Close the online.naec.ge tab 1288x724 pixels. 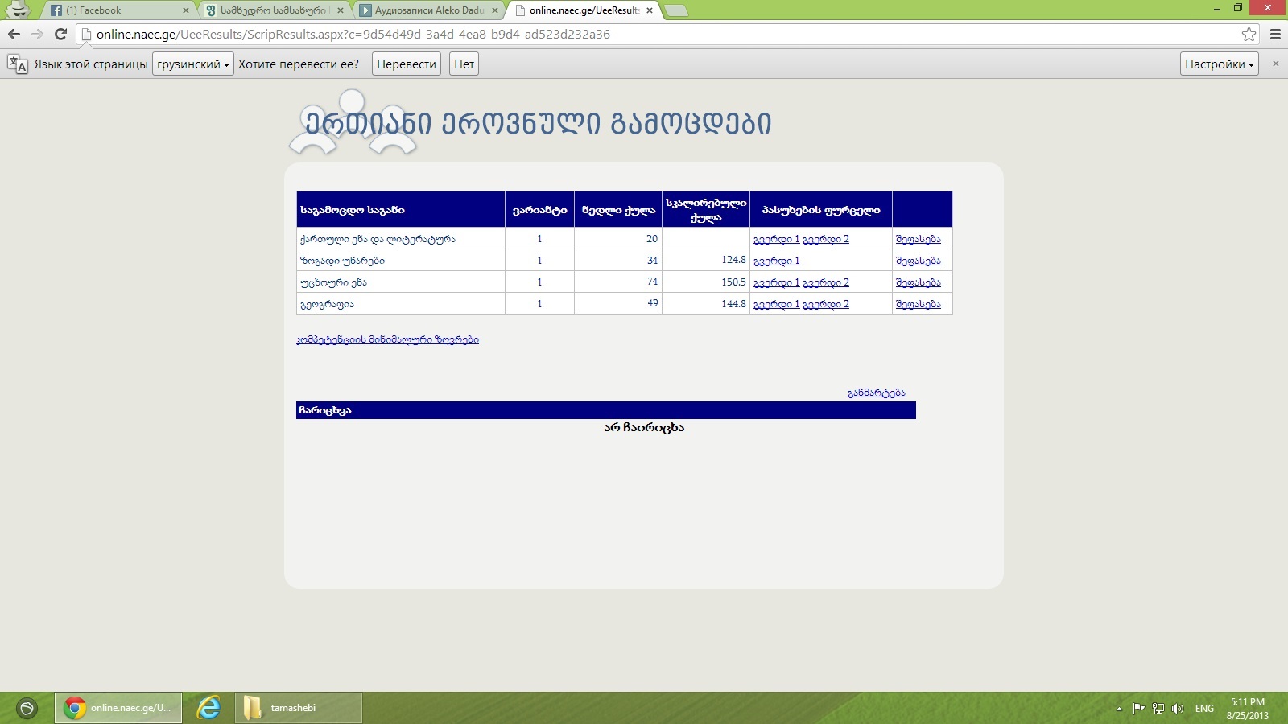click(x=650, y=10)
